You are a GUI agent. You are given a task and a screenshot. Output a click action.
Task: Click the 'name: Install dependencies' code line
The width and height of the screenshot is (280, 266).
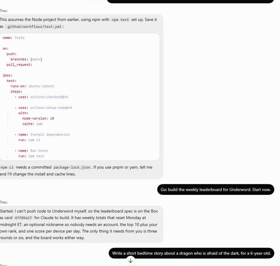(x=42, y=135)
